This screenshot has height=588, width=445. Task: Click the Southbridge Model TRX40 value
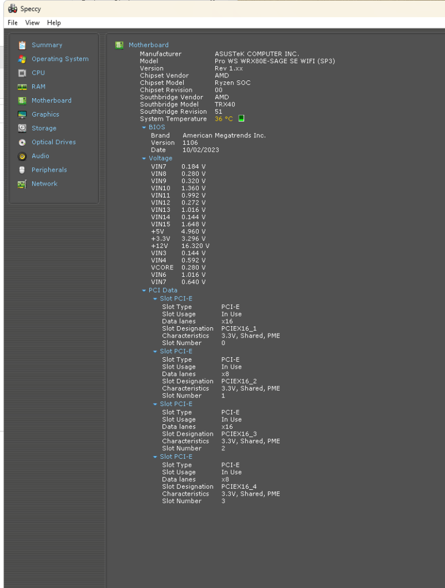[x=225, y=105]
